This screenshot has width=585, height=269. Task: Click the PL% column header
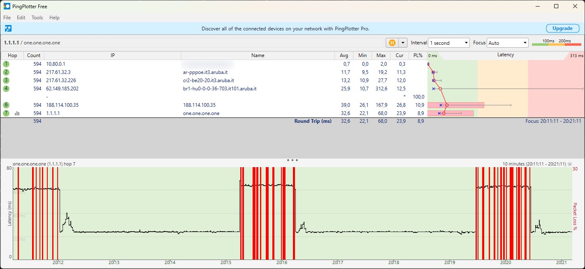[418, 55]
